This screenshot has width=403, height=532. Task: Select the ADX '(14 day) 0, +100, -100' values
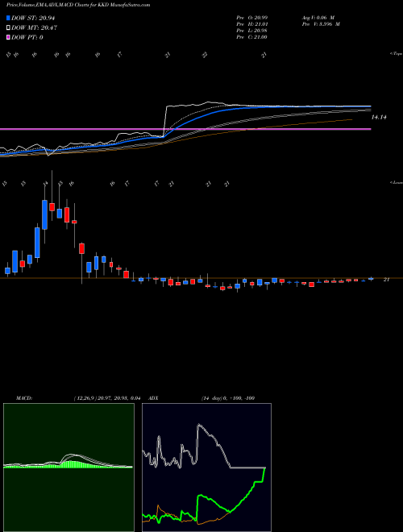pyautogui.click(x=228, y=398)
